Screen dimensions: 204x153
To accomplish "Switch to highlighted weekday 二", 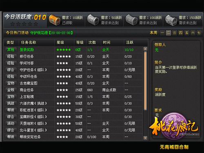I will [169, 33].
